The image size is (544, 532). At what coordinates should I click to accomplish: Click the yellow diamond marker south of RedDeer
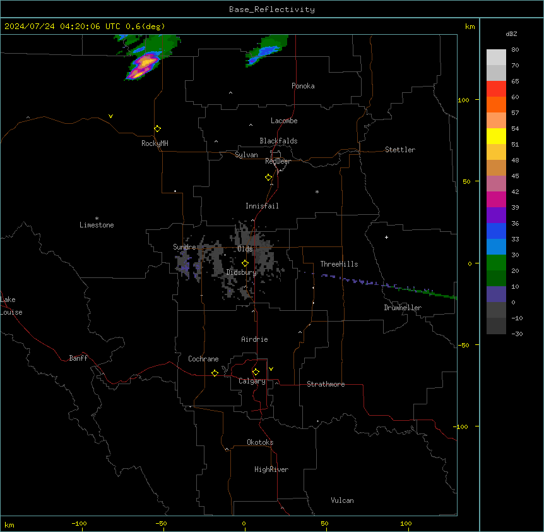[268, 178]
